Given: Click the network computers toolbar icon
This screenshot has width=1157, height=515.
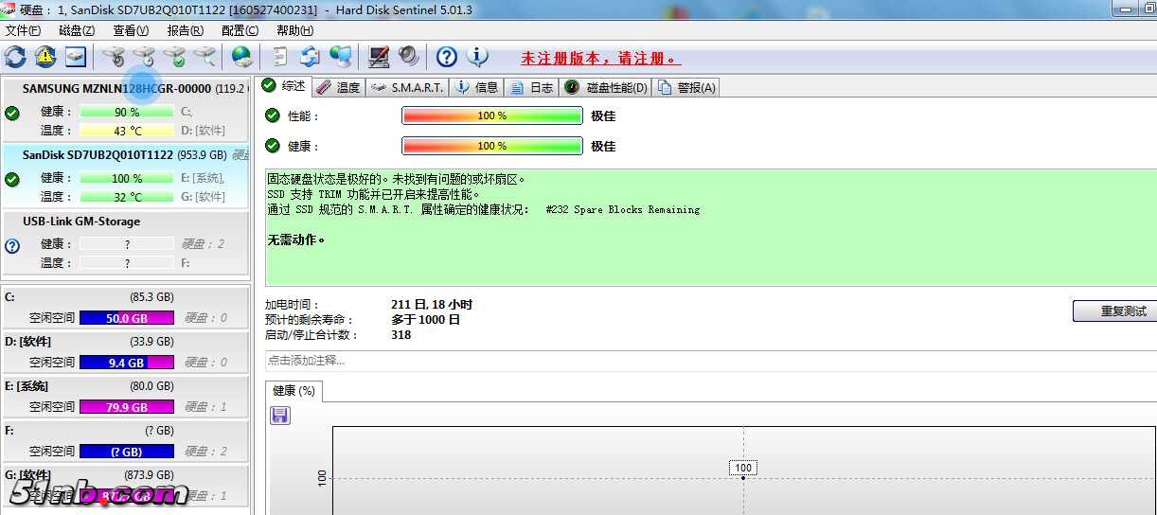Looking at the screenshot, I should coord(341,57).
